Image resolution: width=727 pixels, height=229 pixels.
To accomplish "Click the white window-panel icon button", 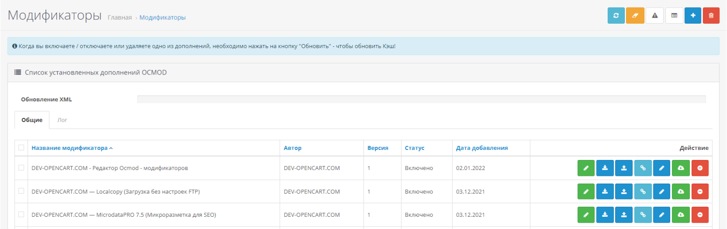I will click(x=674, y=15).
